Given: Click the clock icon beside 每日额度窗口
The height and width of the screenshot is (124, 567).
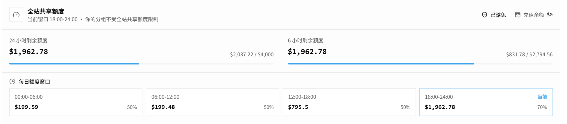Looking at the screenshot, I should [x=12, y=82].
